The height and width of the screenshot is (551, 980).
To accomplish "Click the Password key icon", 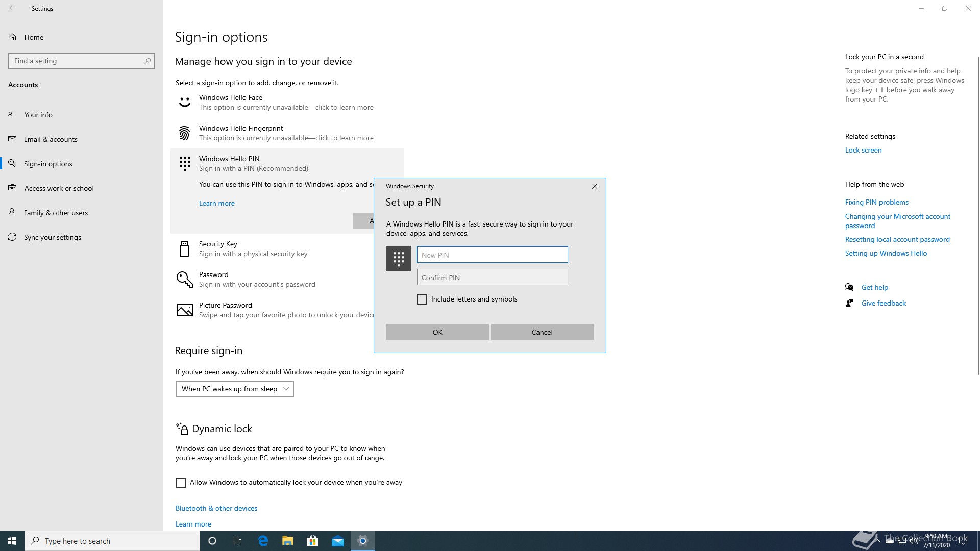I will tap(184, 279).
